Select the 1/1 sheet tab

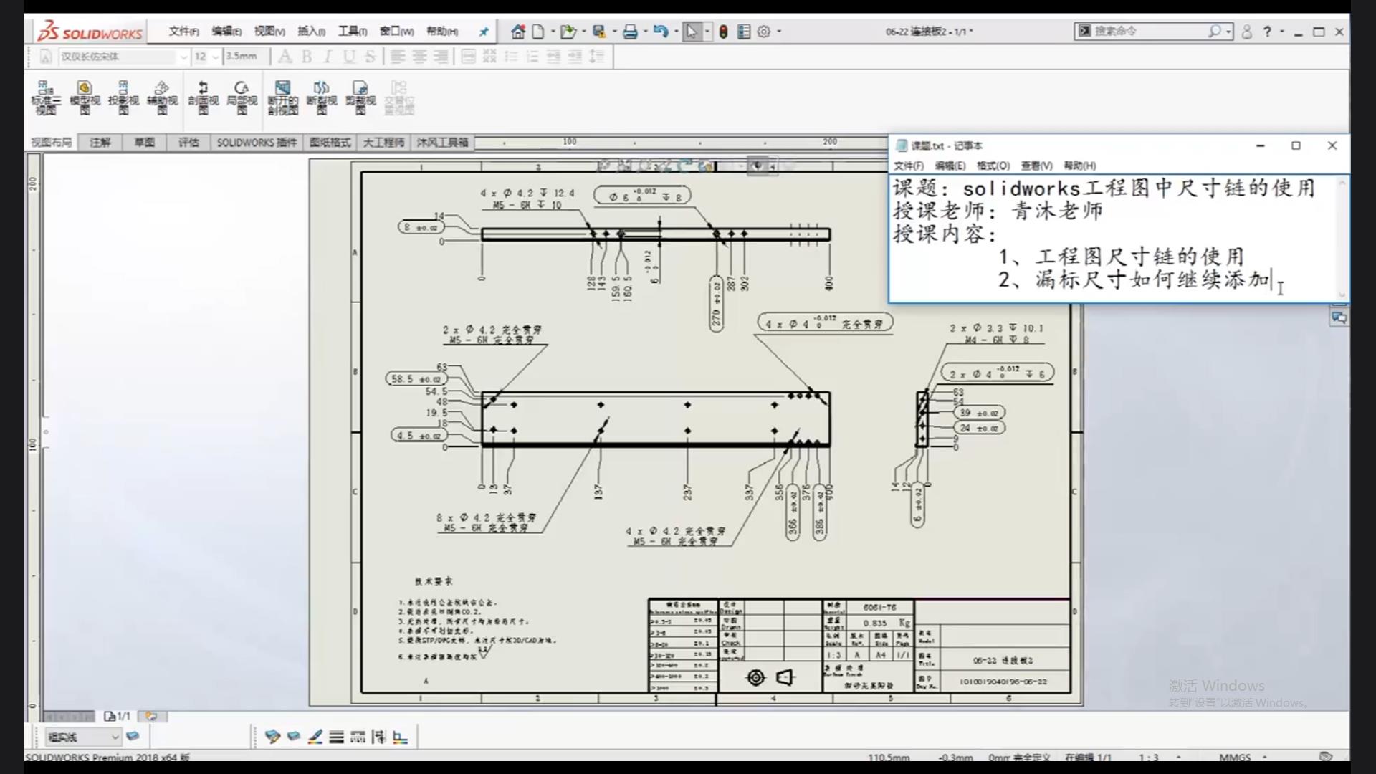118,716
